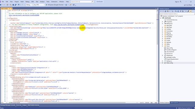
Task: Click the editor horizontal scrollbar
Action: click(77, 103)
